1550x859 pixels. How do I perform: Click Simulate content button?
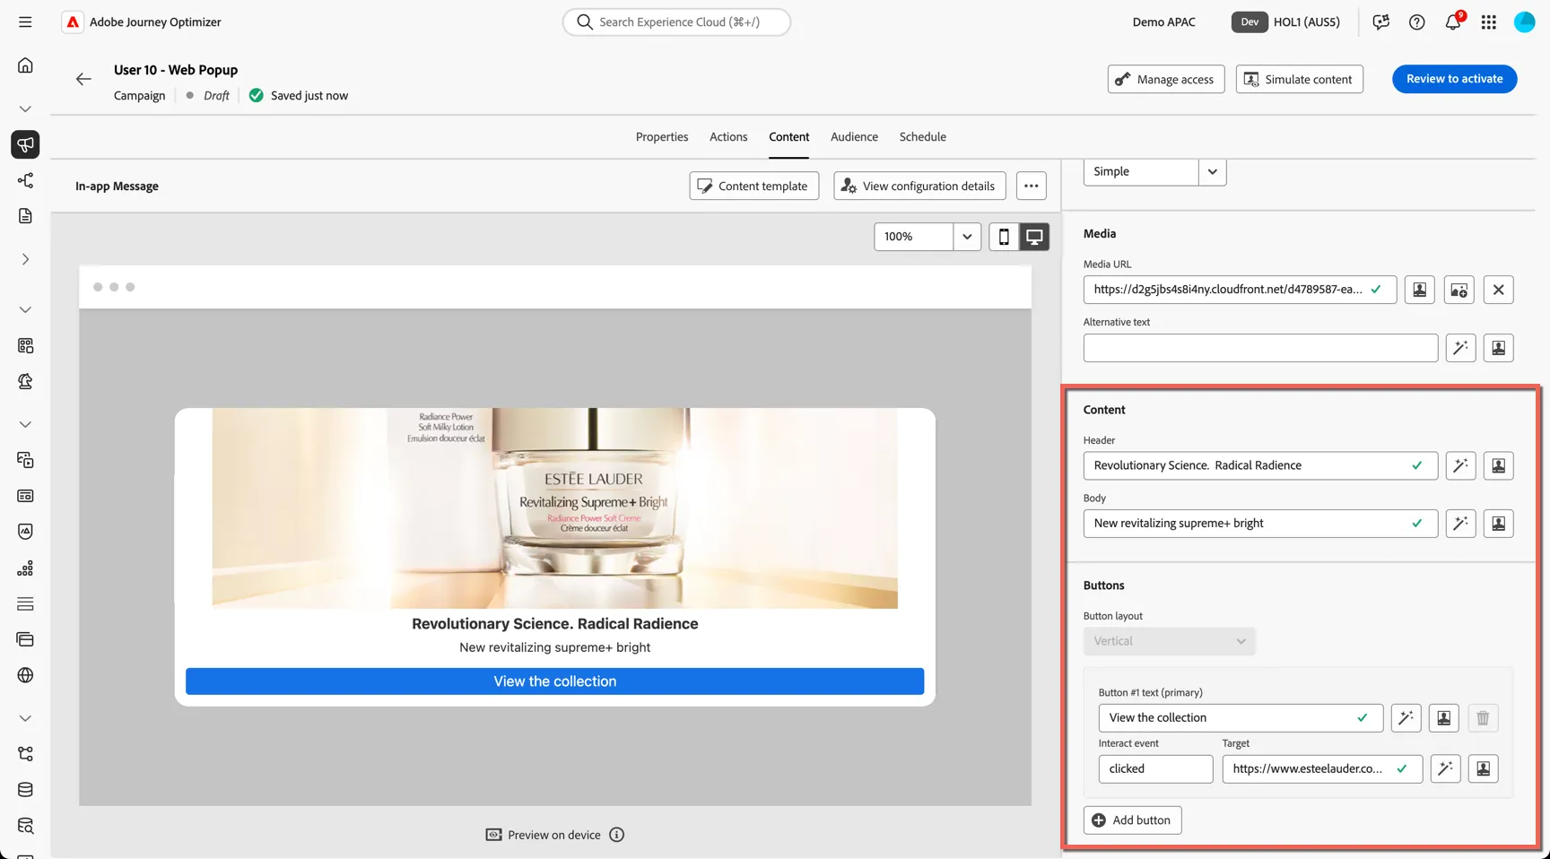[x=1299, y=79]
